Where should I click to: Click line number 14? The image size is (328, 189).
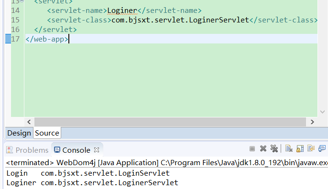point(15,10)
